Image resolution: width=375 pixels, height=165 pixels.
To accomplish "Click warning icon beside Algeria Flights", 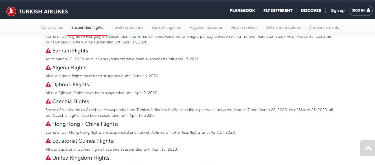I will [48, 68].
